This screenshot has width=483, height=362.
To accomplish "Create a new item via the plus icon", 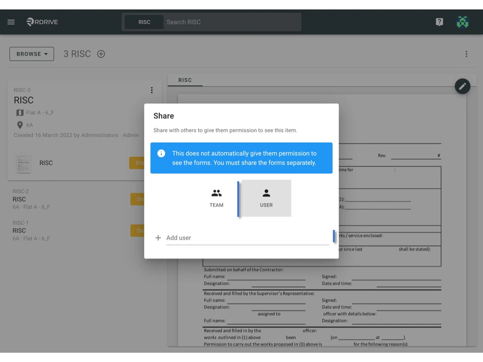I will pos(101,54).
